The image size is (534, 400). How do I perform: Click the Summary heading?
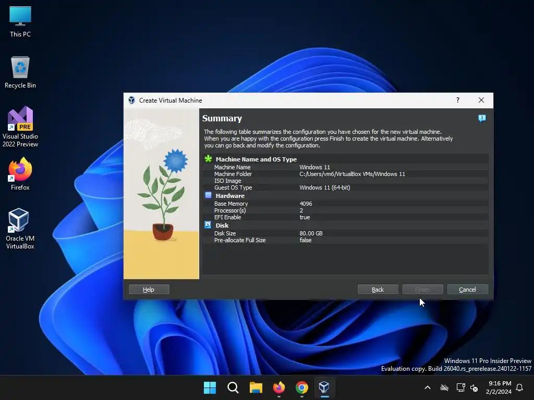pos(222,118)
